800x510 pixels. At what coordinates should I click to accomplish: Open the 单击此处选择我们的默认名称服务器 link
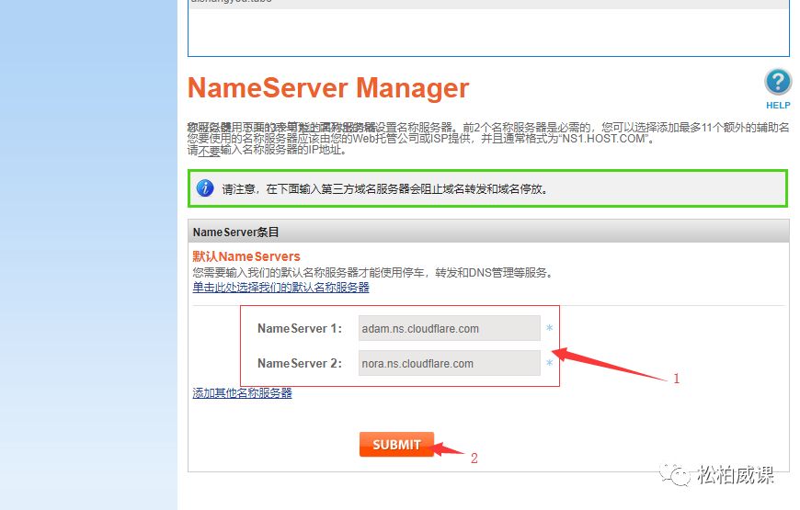280,288
